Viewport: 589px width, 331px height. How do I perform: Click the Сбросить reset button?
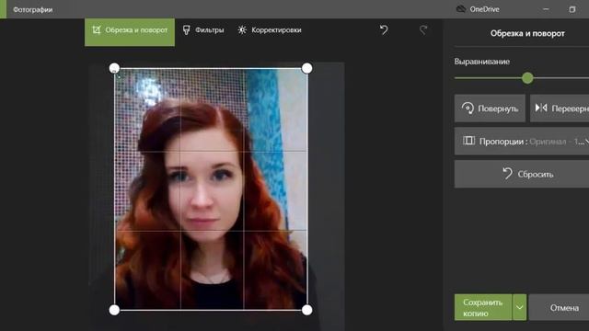pos(522,174)
